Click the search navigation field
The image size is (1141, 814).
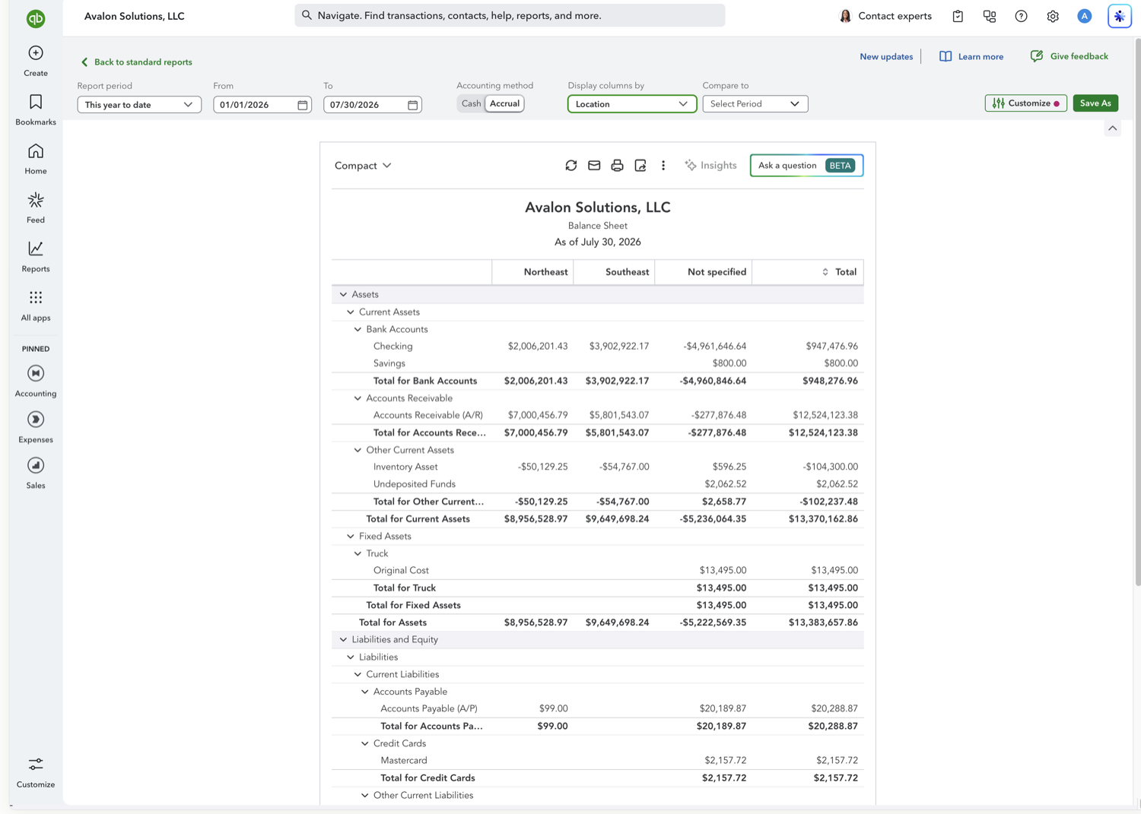click(510, 15)
